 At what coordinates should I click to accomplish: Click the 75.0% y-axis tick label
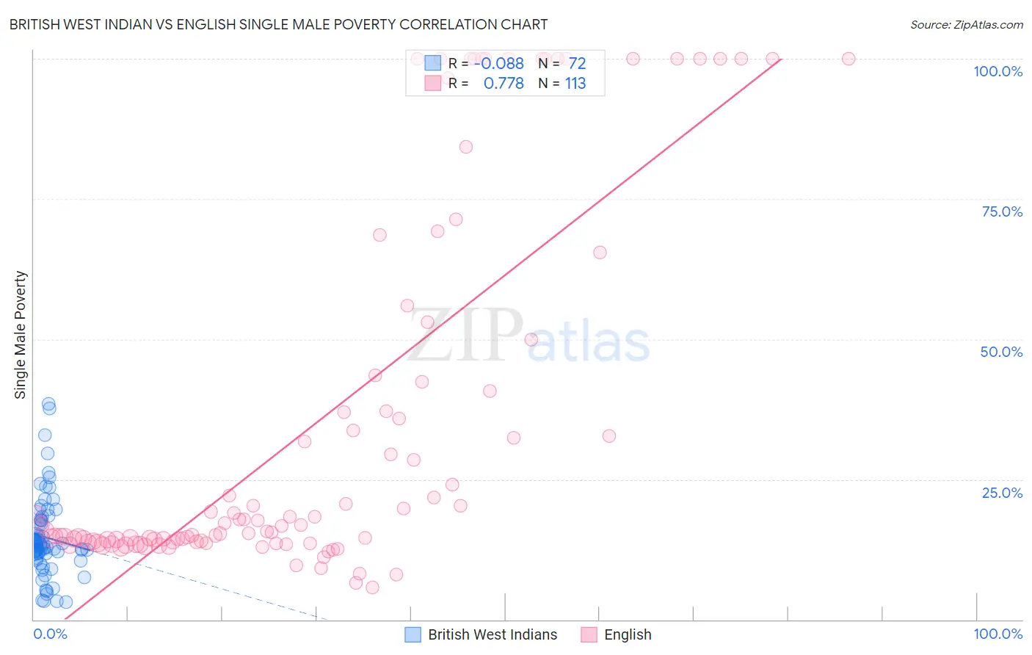coord(1002,211)
